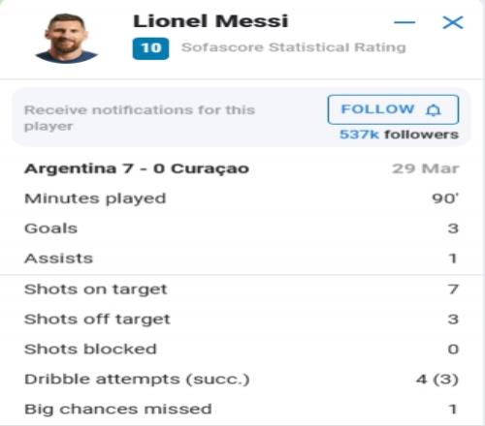485x426 pixels.
Task: Click the Lionel Messi name heading
Action: [x=210, y=21]
